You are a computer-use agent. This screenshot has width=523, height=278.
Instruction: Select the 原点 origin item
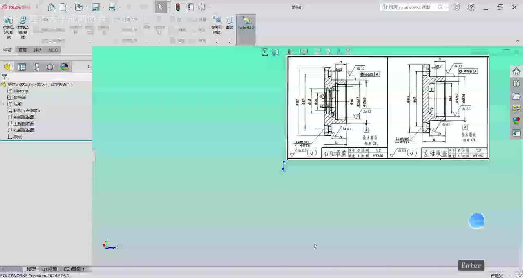coord(15,137)
